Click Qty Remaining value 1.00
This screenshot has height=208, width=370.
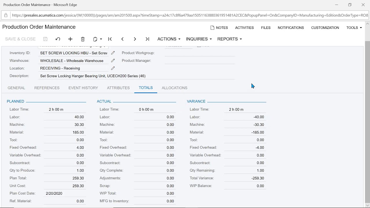245,170
